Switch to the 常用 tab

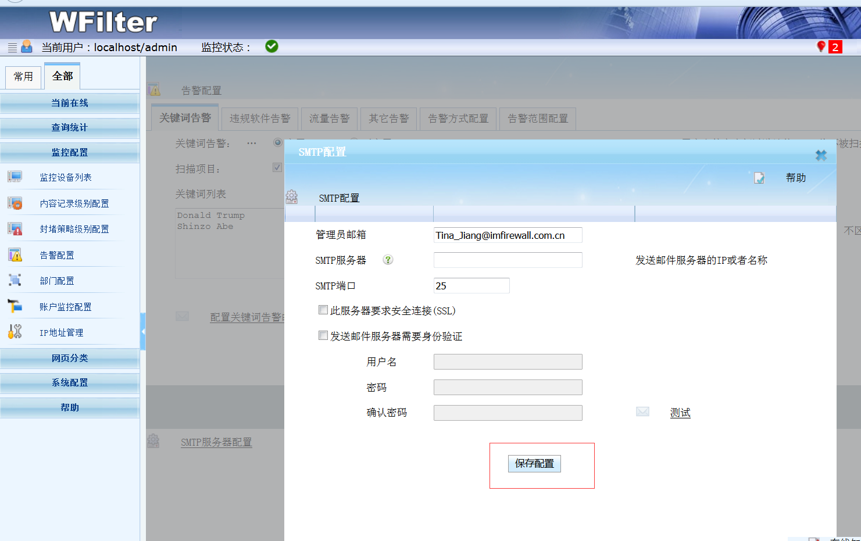(23, 77)
